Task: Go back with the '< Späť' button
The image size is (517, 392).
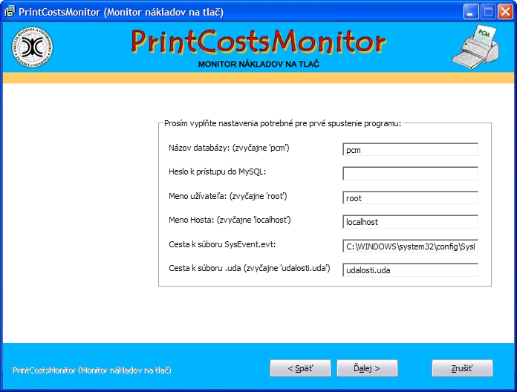Action: pyautogui.click(x=299, y=368)
